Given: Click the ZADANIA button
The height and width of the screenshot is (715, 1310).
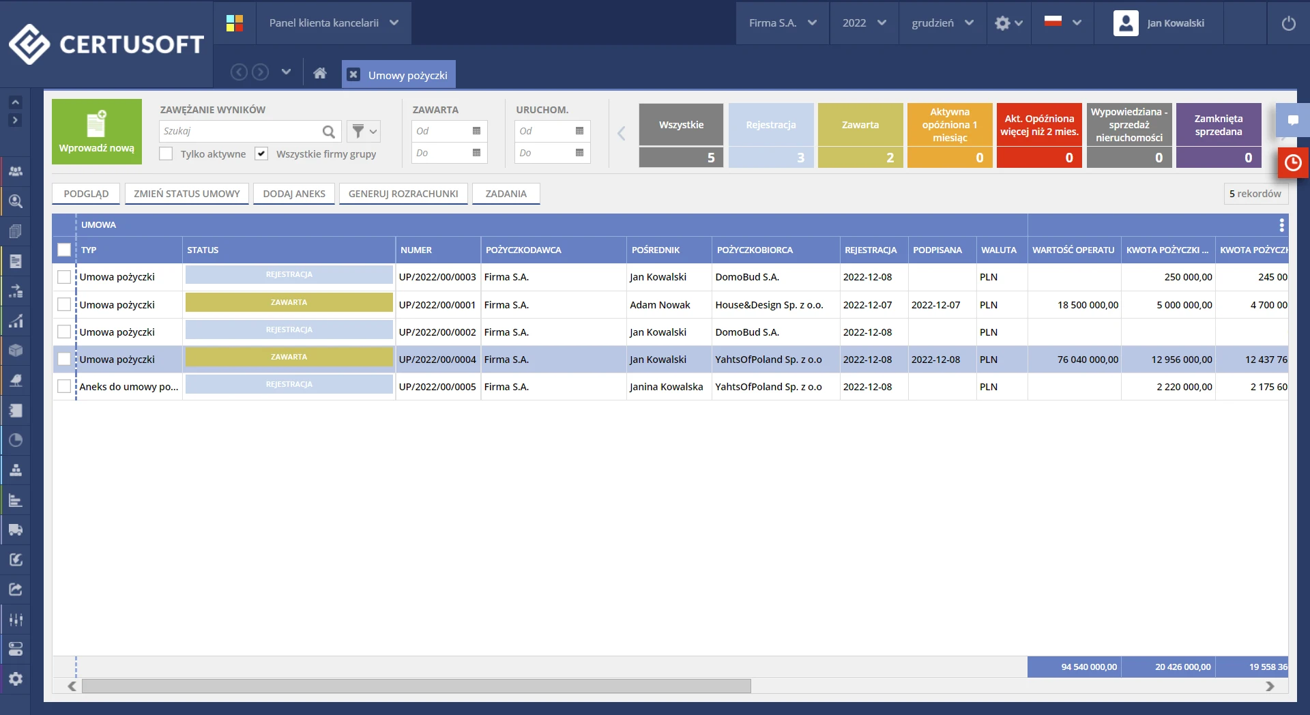Looking at the screenshot, I should pyautogui.click(x=506, y=194).
